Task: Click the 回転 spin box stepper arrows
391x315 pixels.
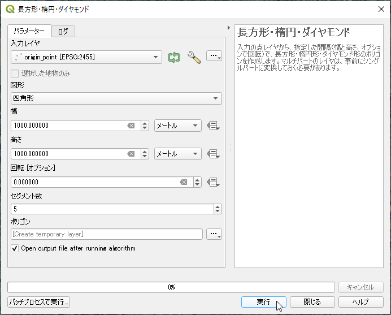Action: [197, 182]
